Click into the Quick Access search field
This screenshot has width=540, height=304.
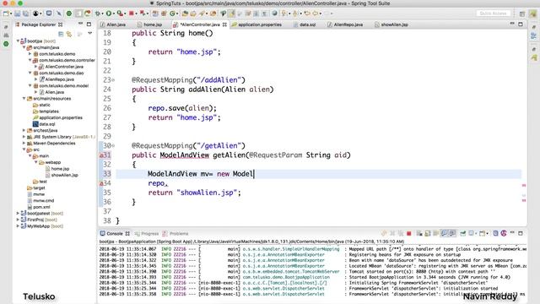[x=493, y=14]
